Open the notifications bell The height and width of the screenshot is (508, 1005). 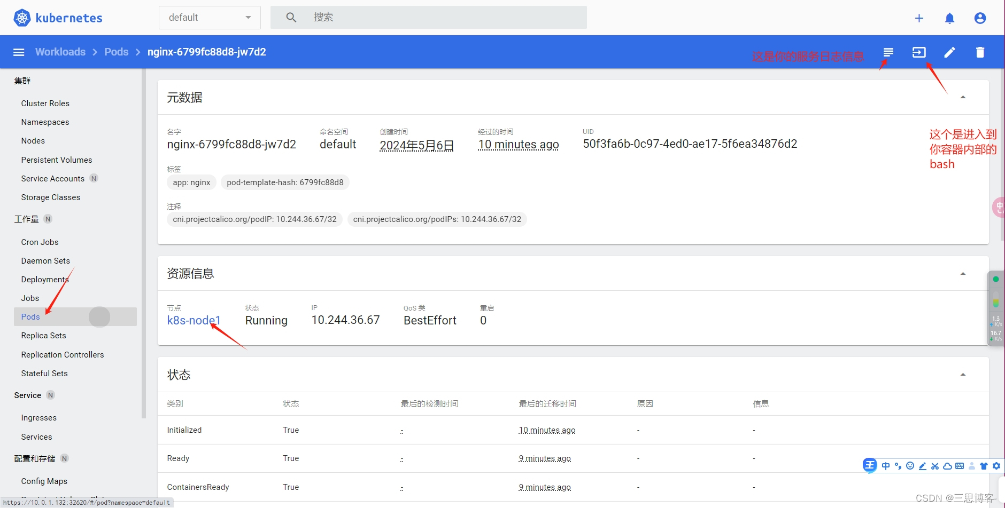(949, 18)
